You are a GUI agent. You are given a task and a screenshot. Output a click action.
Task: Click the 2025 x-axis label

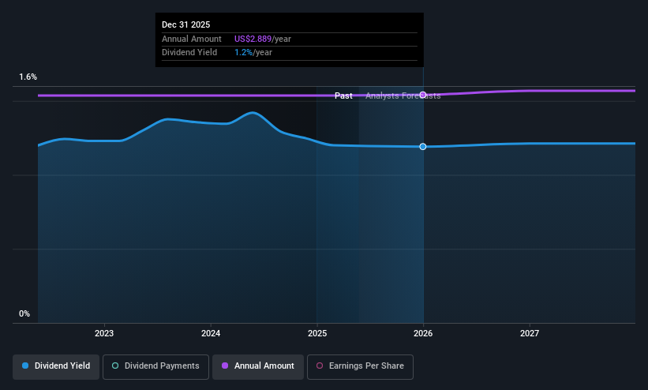pos(317,333)
